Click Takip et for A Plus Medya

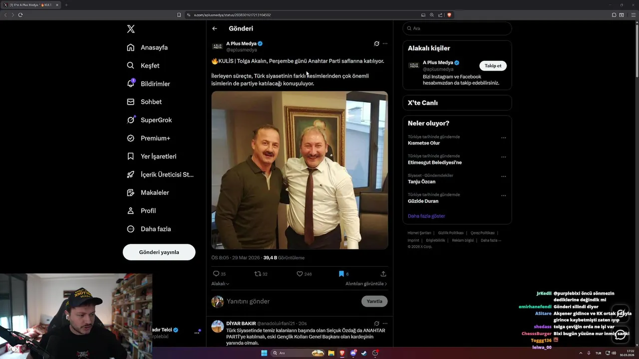pos(493,66)
